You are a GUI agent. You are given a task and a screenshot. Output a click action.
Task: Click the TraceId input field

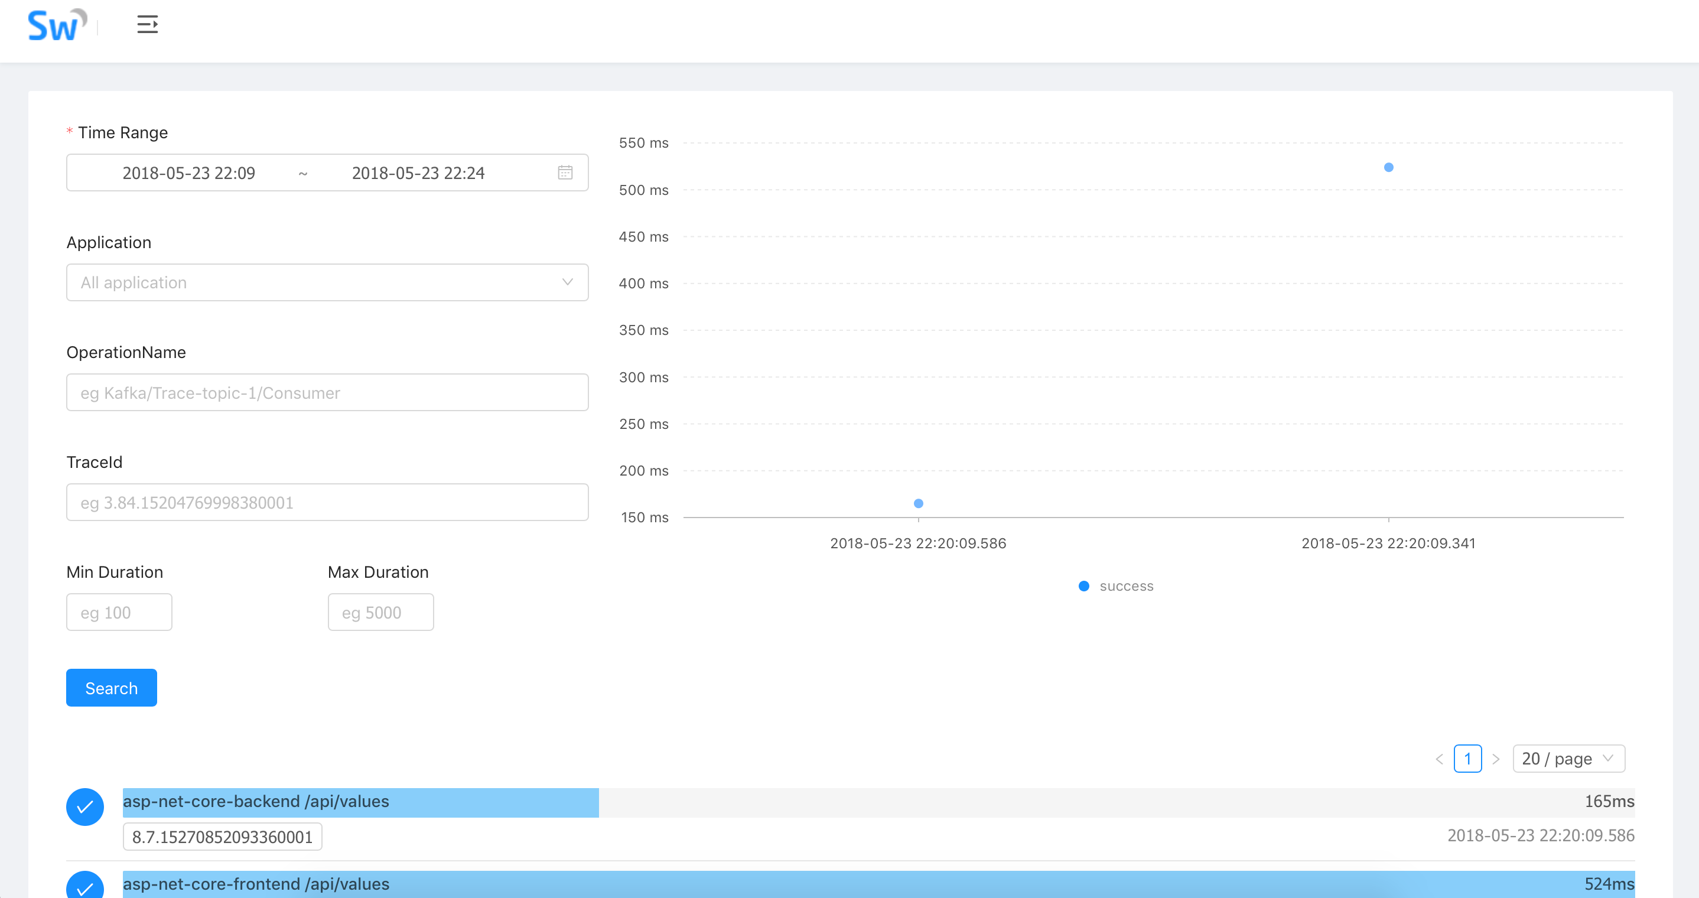(x=327, y=502)
